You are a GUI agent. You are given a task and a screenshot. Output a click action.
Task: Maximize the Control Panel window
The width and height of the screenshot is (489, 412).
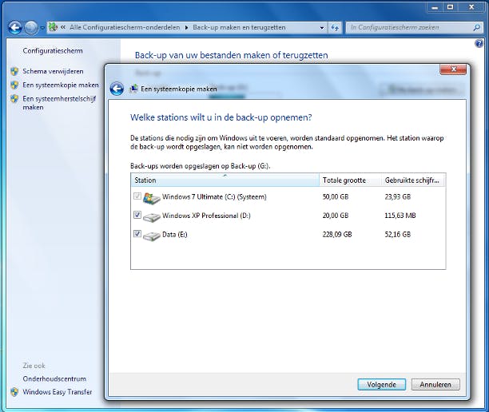tap(450, 7)
